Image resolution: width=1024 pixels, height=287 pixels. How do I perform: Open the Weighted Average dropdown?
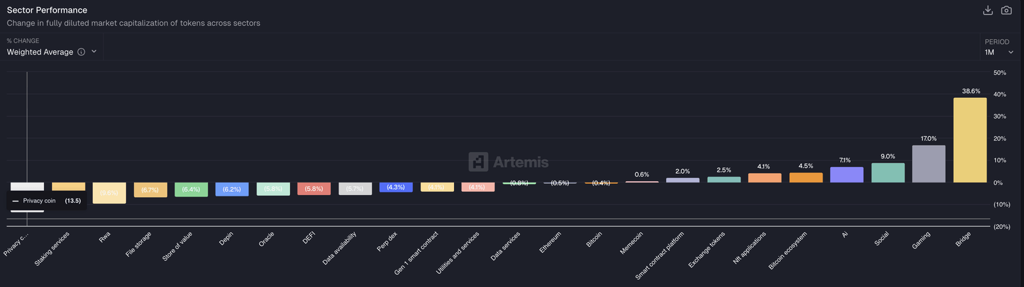[x=52, y=52]
